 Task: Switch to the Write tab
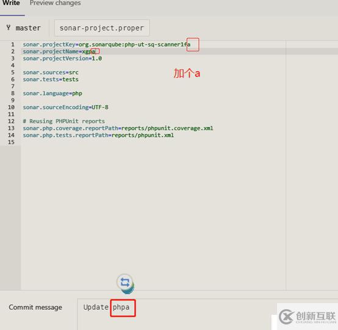click(x=11, y=3)
